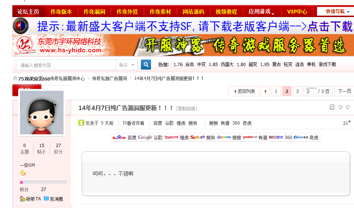The height and width of the screenshot is (208, 354).
Task: Click the page number input field
Action: (311, 91)
